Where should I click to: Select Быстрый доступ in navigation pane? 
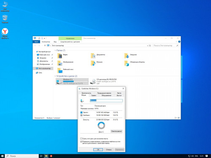pos(43,52)
